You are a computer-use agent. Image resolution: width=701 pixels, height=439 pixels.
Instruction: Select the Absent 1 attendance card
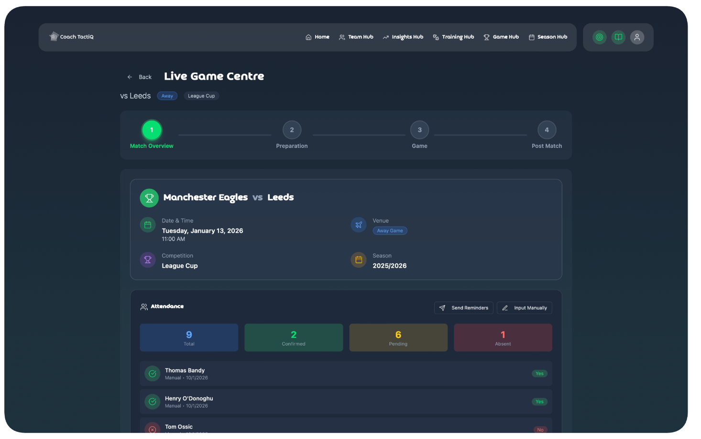(x=503, y=338)
